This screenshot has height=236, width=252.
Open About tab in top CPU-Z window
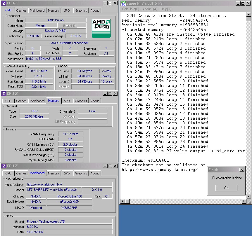tap(95, 11)
